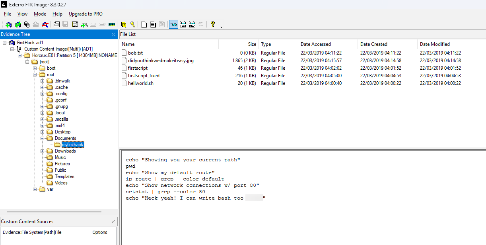Click the bob.txt file icon
Image resolution: width=486 pixels, height=245 pixels.
124,53
